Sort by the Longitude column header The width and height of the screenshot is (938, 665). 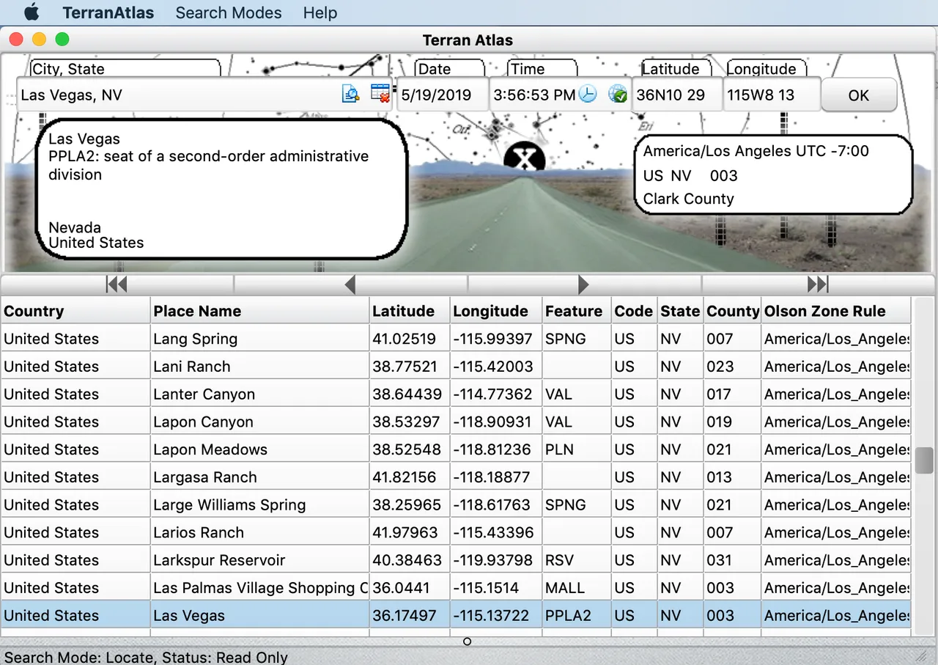(495, 311)
